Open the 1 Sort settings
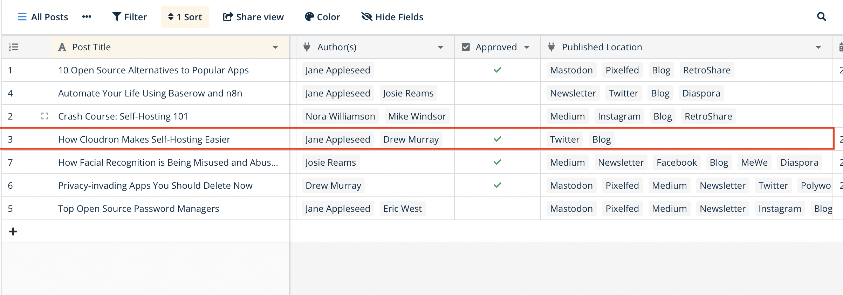The height and width of the screenshot is (295, 843). (x=185, y=17)
